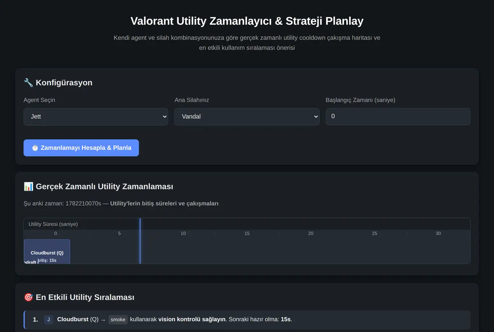Click the Başlangıç Zamanı (saniye) label
The image size is (494, 332).
pyautogui.click(x=361, y=100)
